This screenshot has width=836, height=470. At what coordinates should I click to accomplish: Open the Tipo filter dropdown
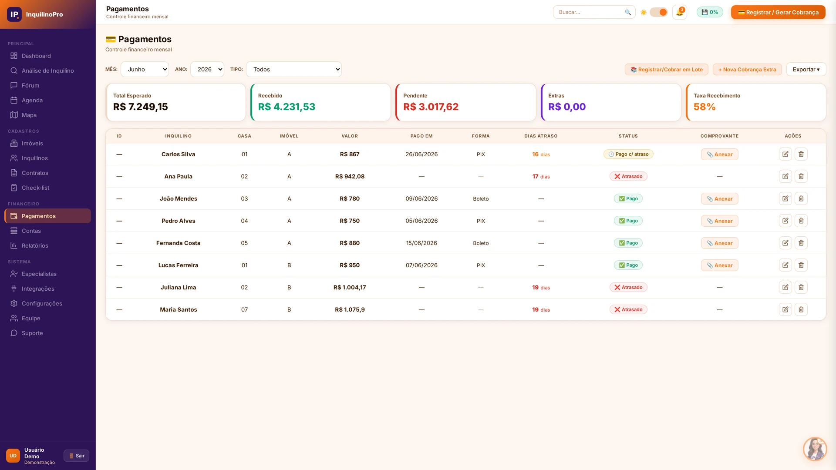(294, 69)
